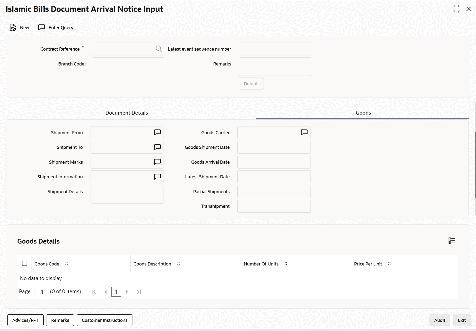Open Shipment From text editor icon
Screen dimensions: 476x331
pos(157,133)
